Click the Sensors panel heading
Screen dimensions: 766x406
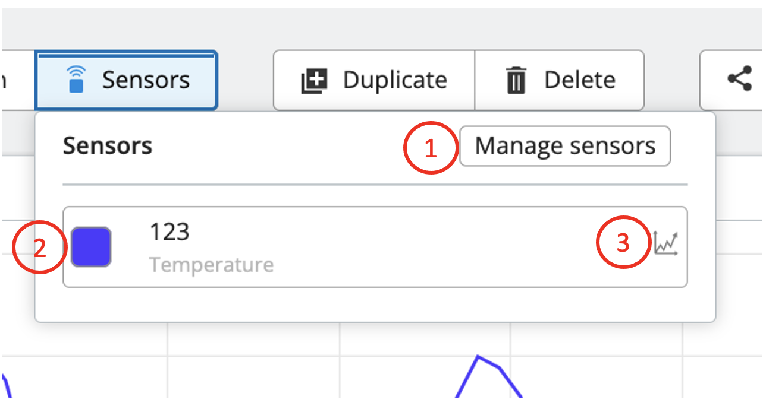click(108, 145)
